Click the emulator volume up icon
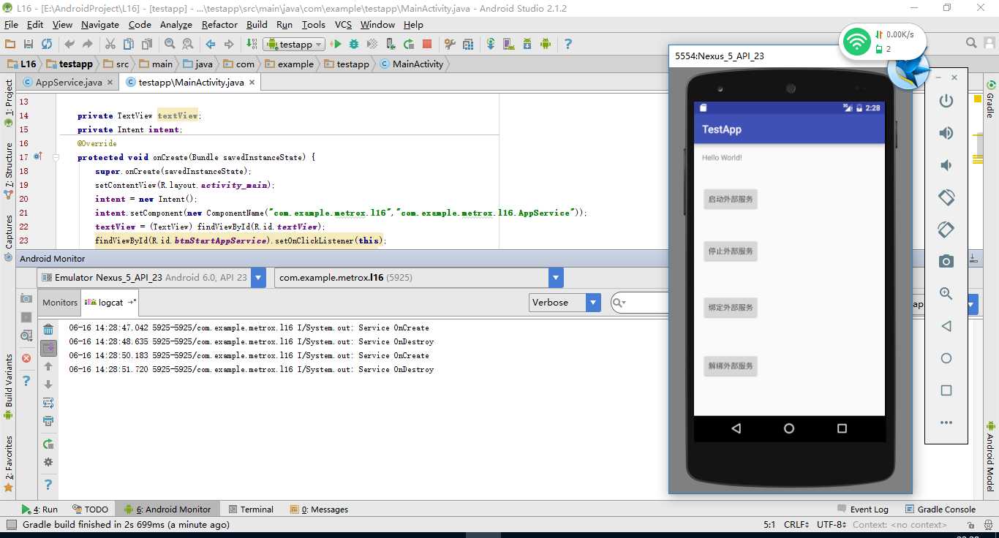This screenshot has height=538, width=999. 946,133
